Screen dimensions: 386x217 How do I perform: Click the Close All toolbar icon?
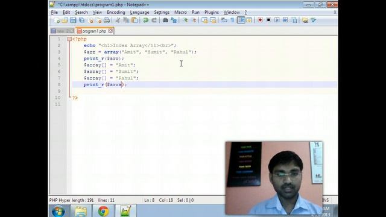(x=99, y=20)
